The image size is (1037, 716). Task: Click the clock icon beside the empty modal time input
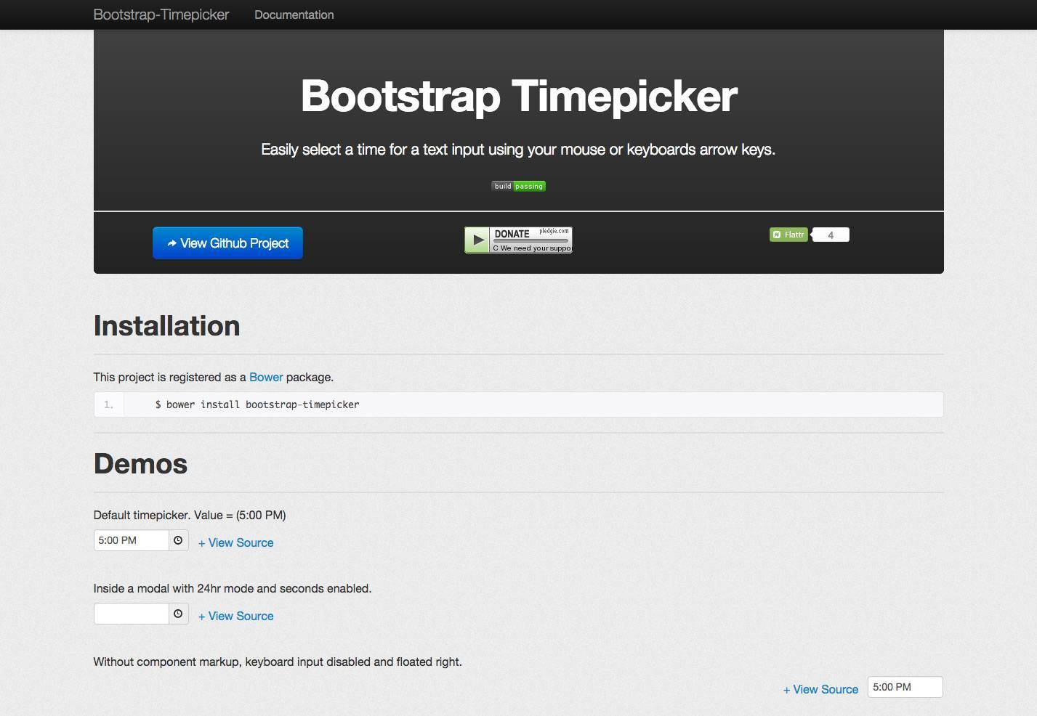pos(178,614)
